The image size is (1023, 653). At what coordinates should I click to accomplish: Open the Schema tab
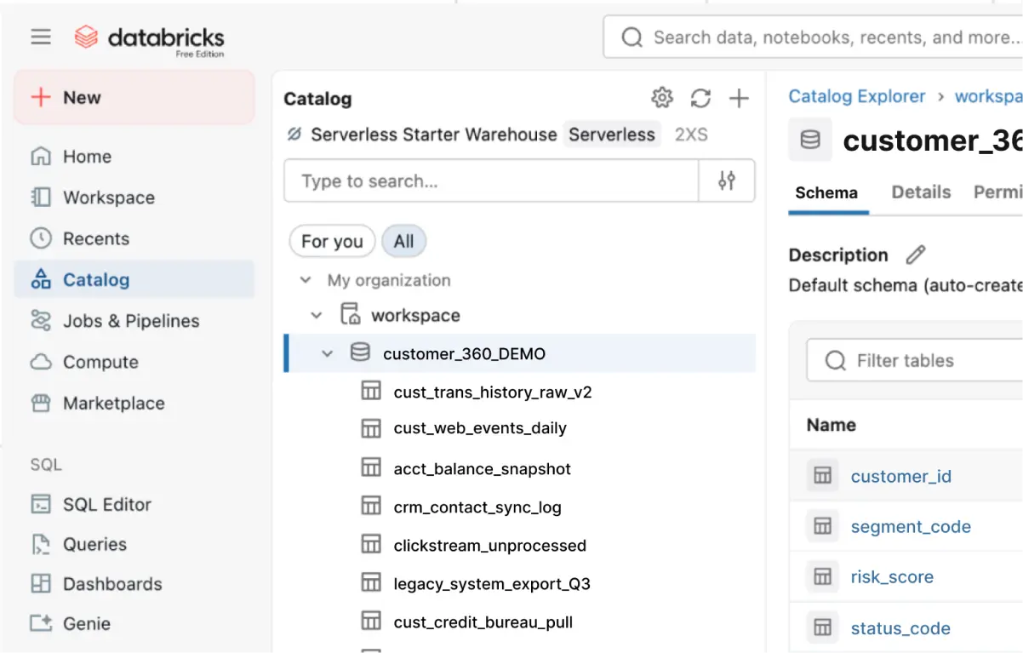[826, 192]
